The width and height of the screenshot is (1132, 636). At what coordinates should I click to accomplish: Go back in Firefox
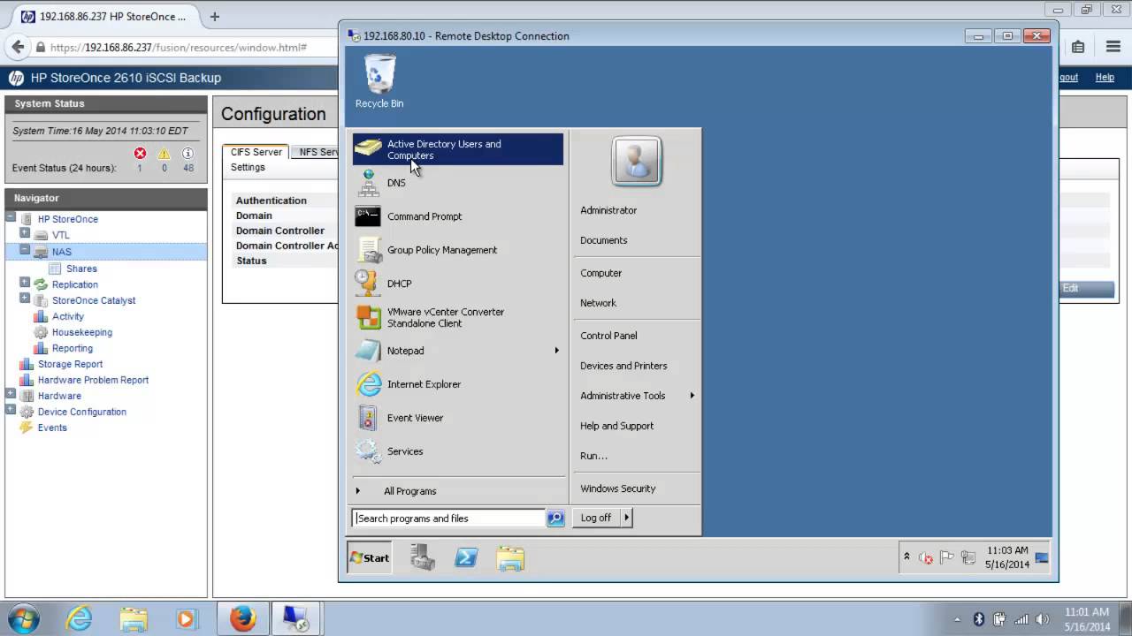[17, 47]
